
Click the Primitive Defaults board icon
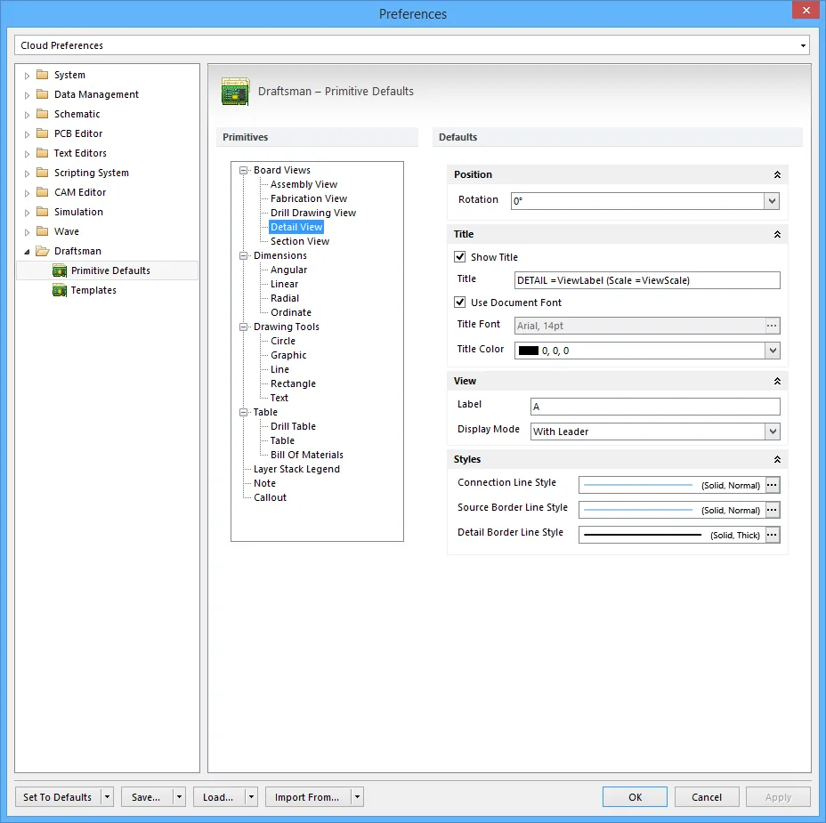point(60,270)
